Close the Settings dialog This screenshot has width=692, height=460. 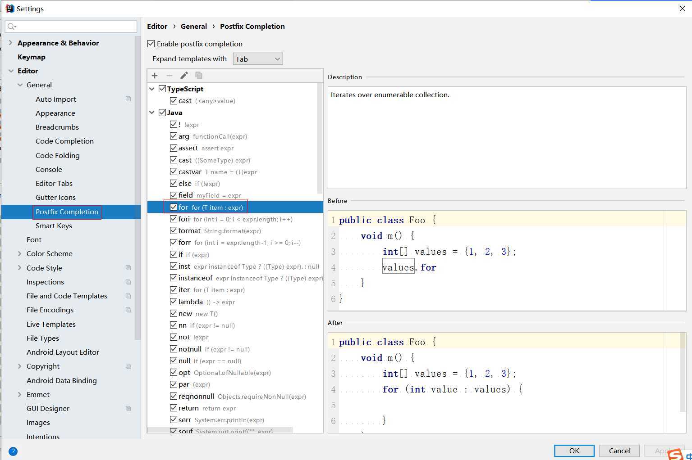pos(682,9)
